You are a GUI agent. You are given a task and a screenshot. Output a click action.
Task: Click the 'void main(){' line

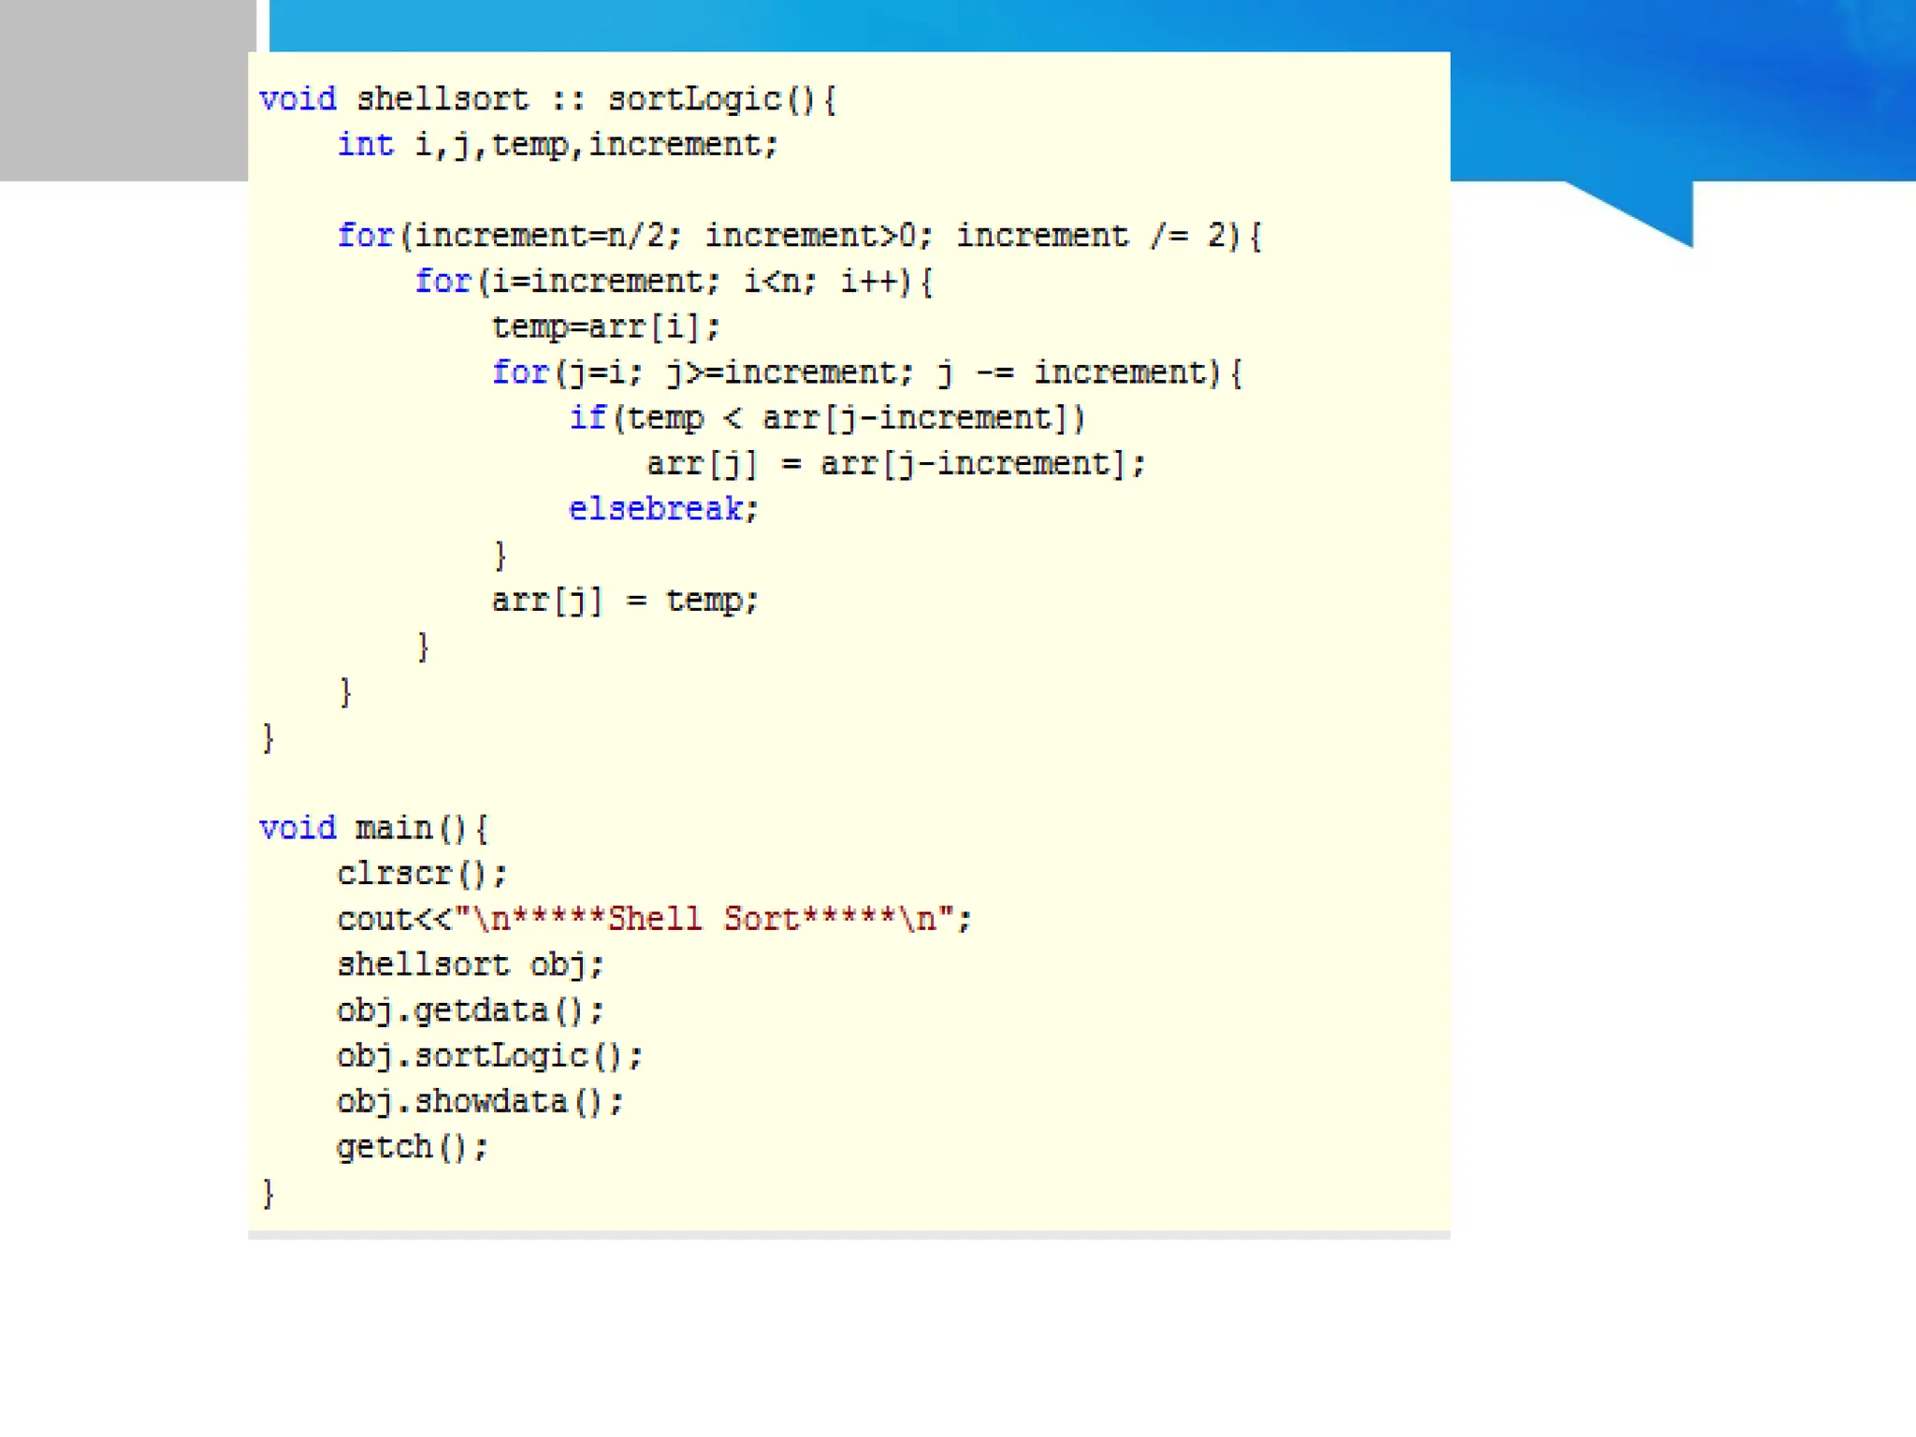373,829
